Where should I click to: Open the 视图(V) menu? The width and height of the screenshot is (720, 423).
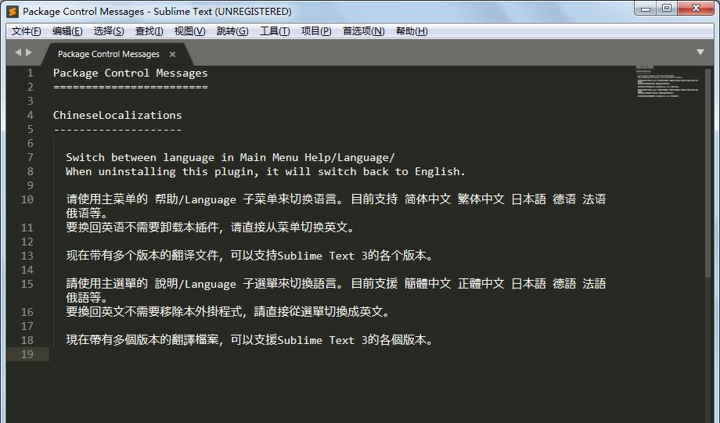[189, 31]
